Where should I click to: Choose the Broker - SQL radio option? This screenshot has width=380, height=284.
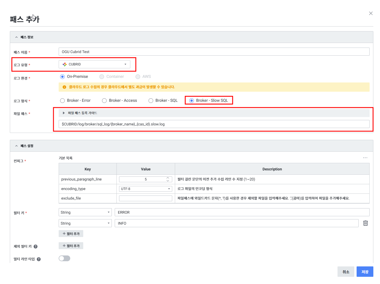[x=151, y=101]
